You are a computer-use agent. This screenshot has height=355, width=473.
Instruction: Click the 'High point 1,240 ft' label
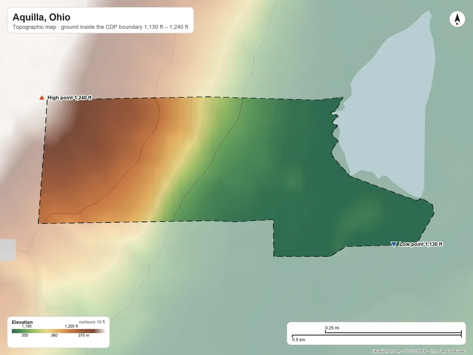(69, 98)
